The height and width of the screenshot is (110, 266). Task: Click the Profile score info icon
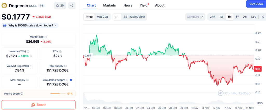point(22,94)
